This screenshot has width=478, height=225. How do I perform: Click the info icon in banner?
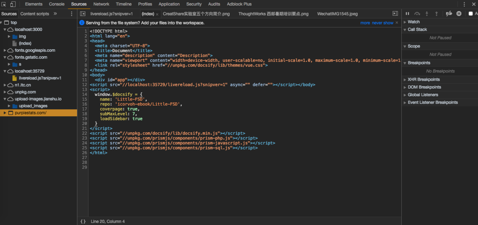(x=82, y=23)
